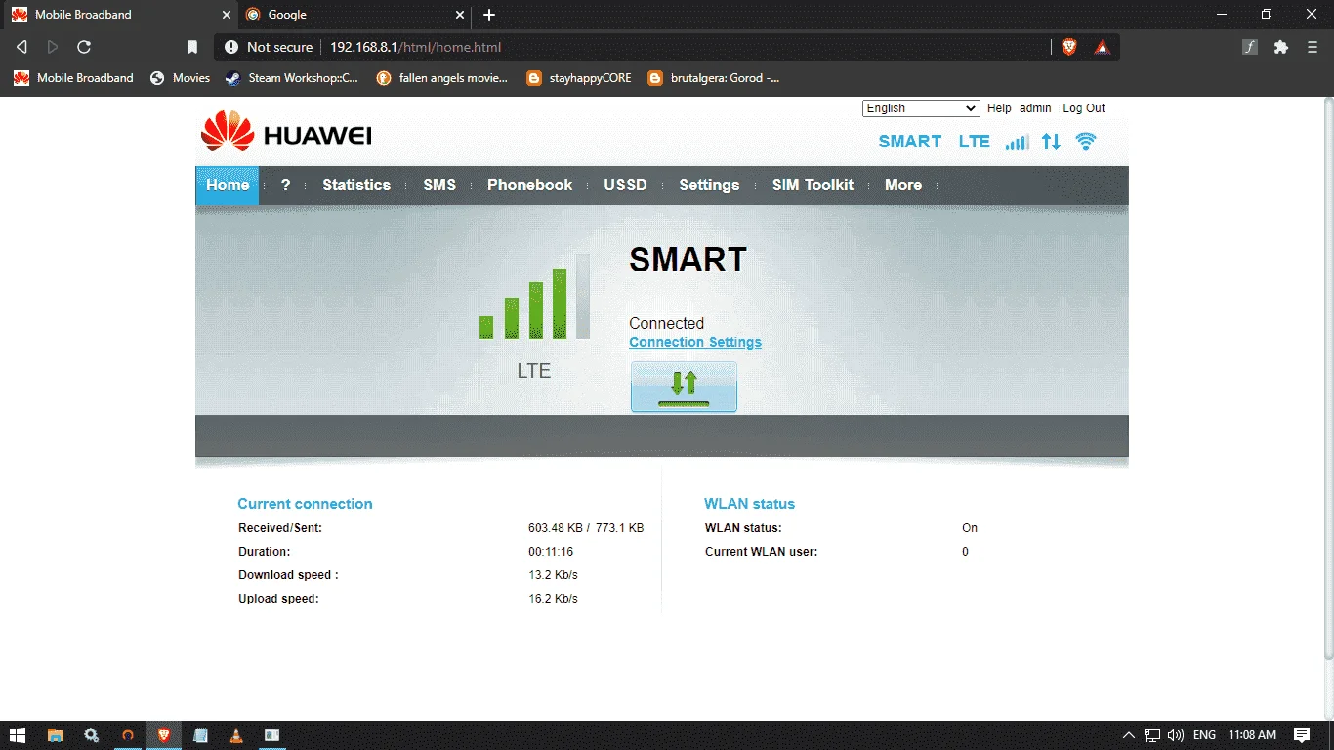Open the Windows Start menu
Viewport: 1334px width, 750px height.
(19, 735)
